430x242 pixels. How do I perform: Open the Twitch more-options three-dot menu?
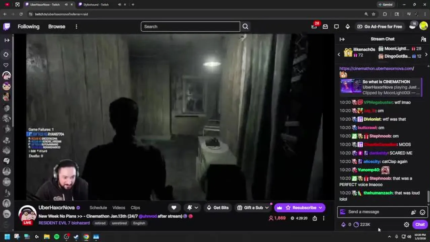76,27
